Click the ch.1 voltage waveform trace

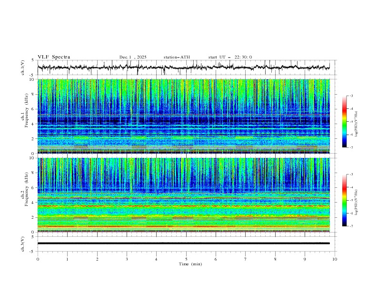184,68
